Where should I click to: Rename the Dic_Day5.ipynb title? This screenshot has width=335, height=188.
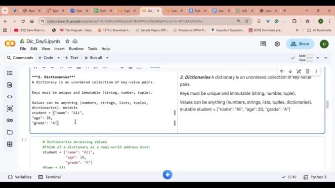[x=43, y=41]
